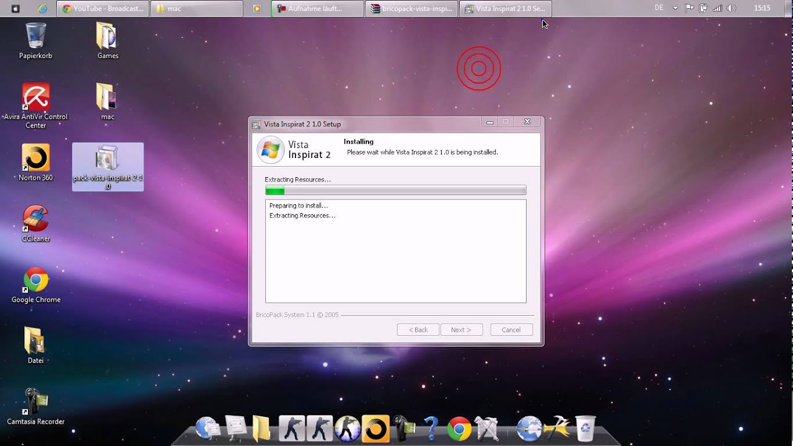The width and height of the screenshot is (793, 446).
Task: Cancel the Vista Inspirat 2 installation
Action: click(x=511, y=330)
